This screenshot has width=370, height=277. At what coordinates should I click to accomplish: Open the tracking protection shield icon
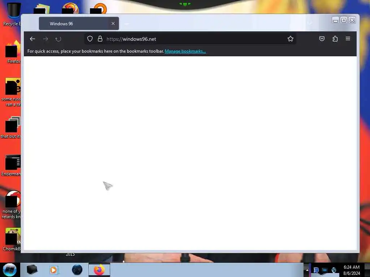(90, 39)
